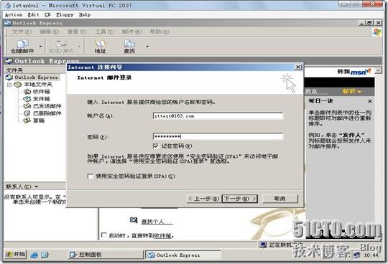Click the Start (开始) button

[15, 254]
